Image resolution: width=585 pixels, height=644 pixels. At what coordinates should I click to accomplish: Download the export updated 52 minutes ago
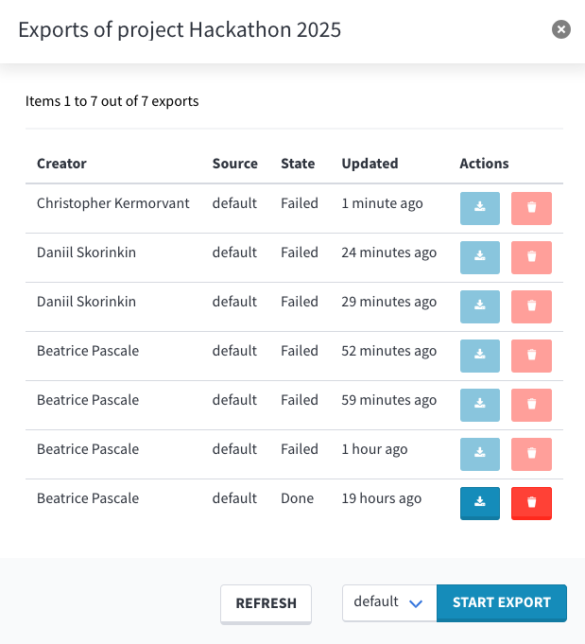[x=480, y=356]
